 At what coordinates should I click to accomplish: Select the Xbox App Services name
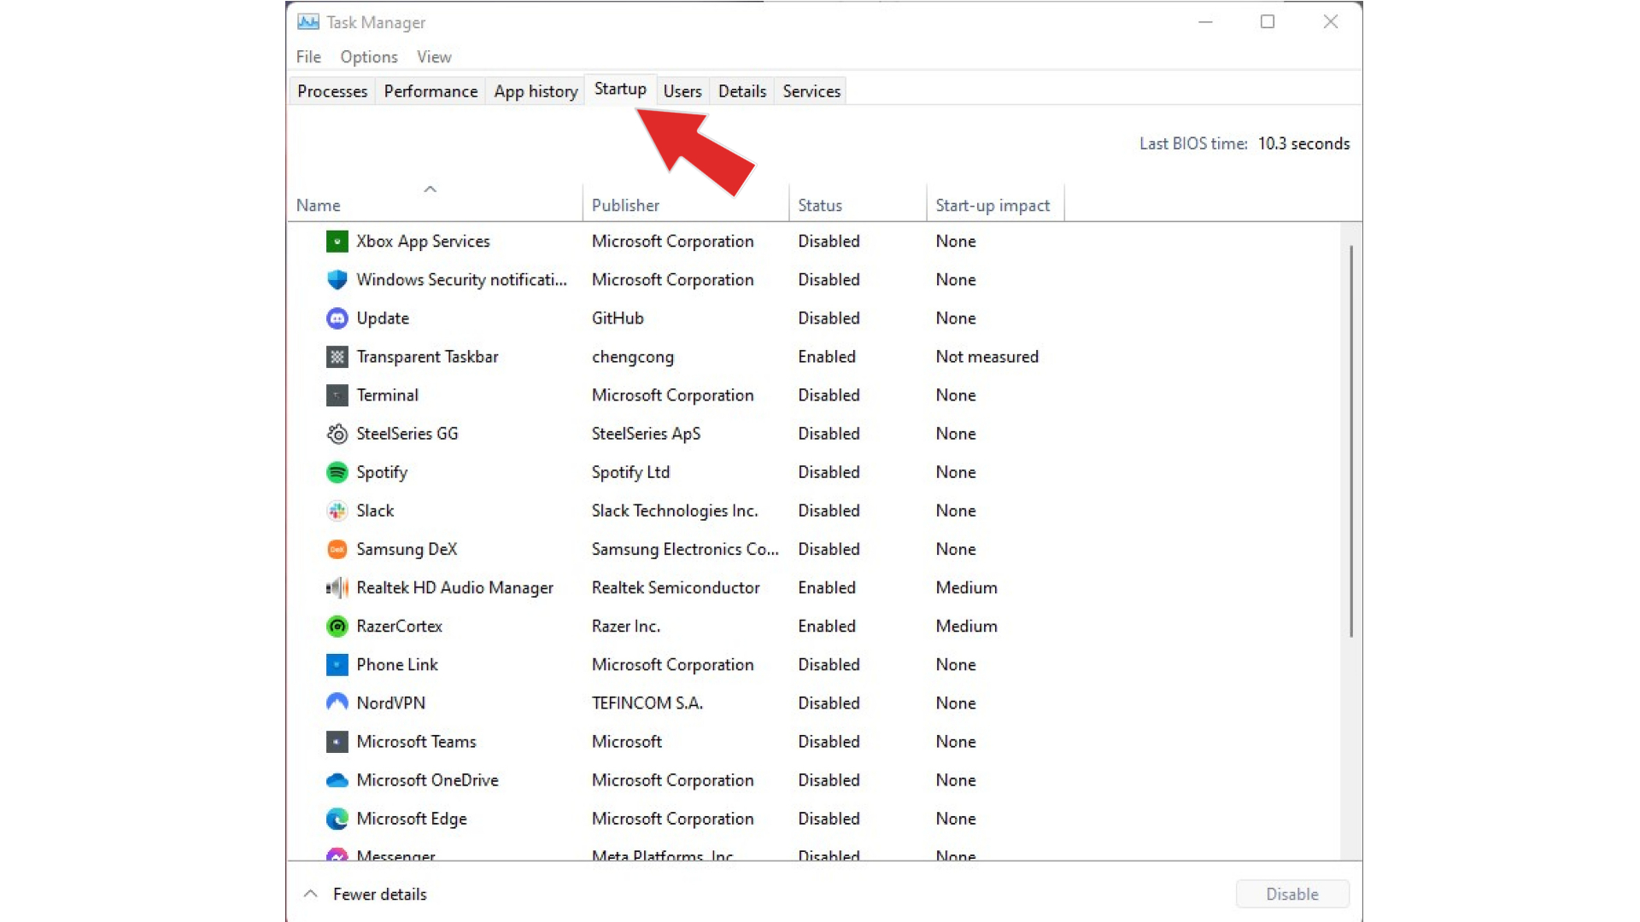423,242
